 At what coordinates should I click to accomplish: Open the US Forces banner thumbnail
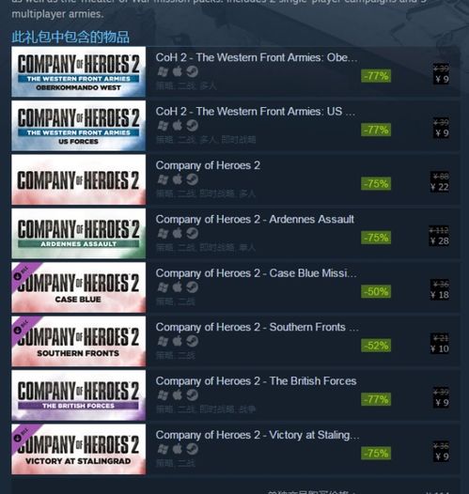click(79, 126)
